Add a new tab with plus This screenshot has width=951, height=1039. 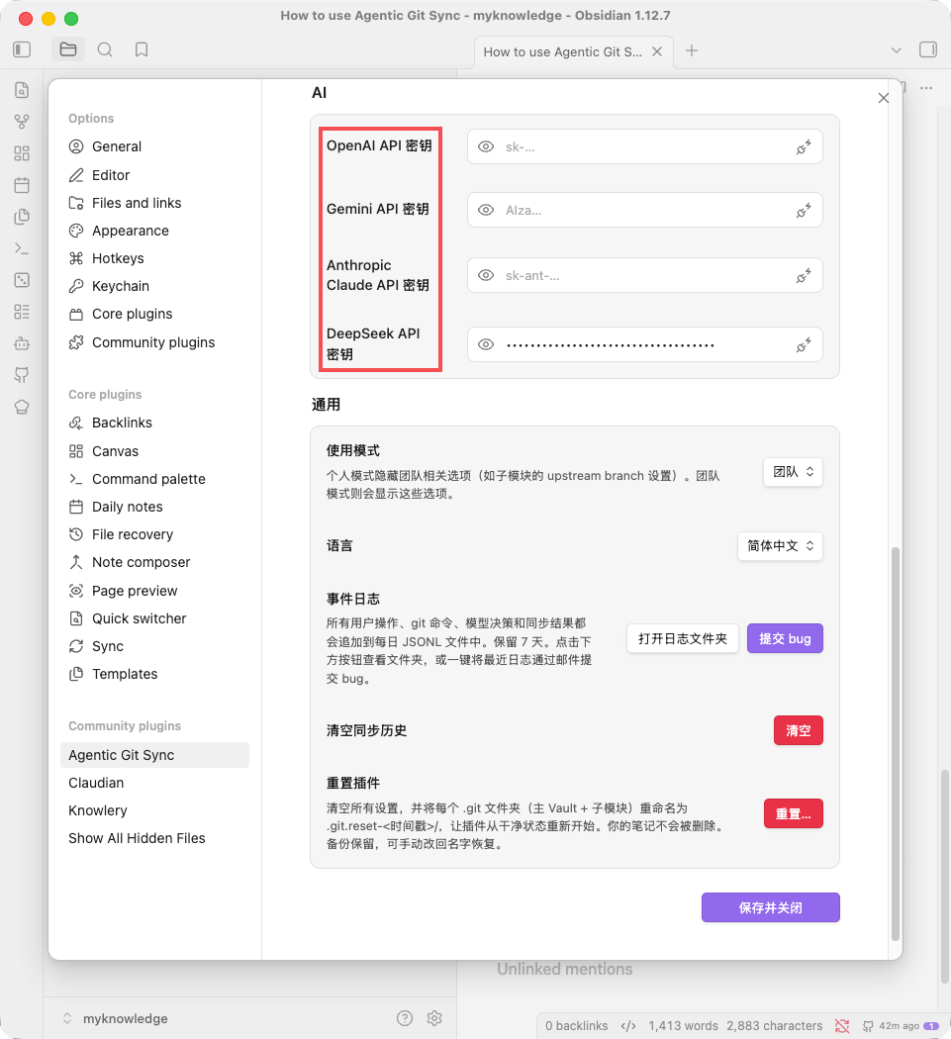tap(691, 51)
